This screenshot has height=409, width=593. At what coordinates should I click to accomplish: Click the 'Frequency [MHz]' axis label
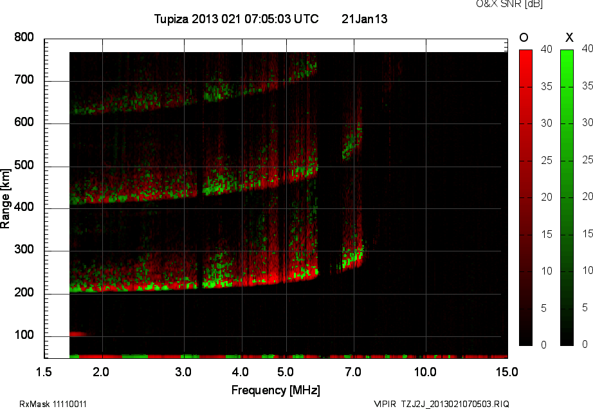click(276, 390)
